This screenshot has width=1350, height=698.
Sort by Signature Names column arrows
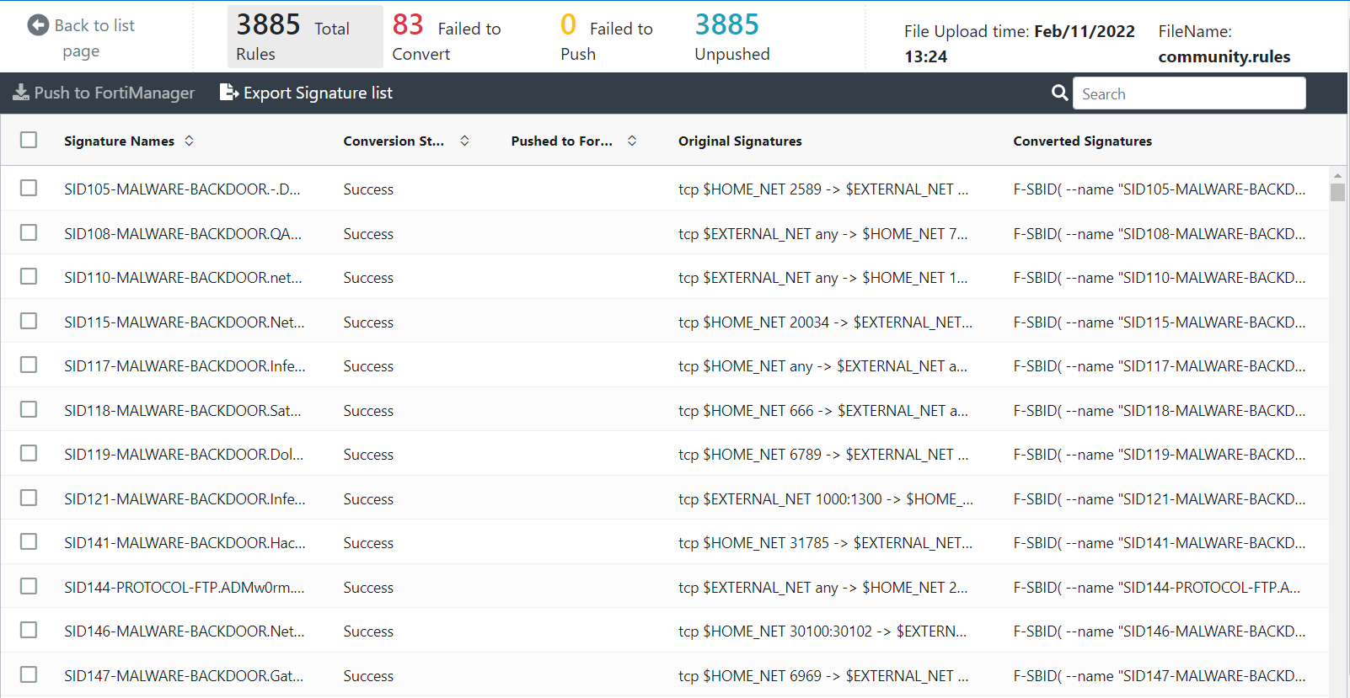coord(190,141)
